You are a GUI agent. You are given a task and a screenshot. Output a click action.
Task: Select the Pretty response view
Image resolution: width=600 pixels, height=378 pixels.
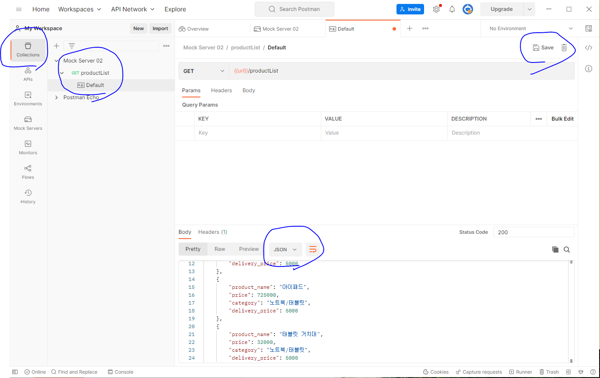pyautogui.click(x=193, y=249)
